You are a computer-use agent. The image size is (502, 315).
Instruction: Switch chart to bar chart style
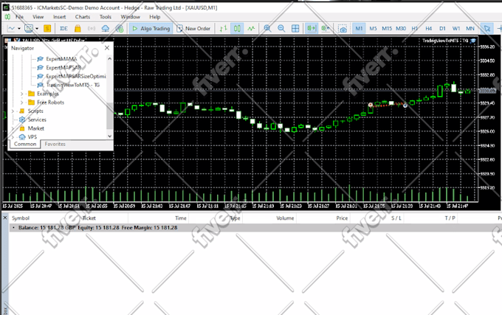pyautogui.click(x=224, y=29)
